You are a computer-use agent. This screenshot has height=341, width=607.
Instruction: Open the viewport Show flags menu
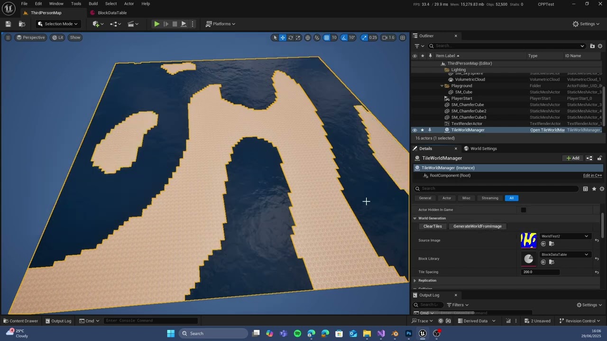(x=75, y=37)
